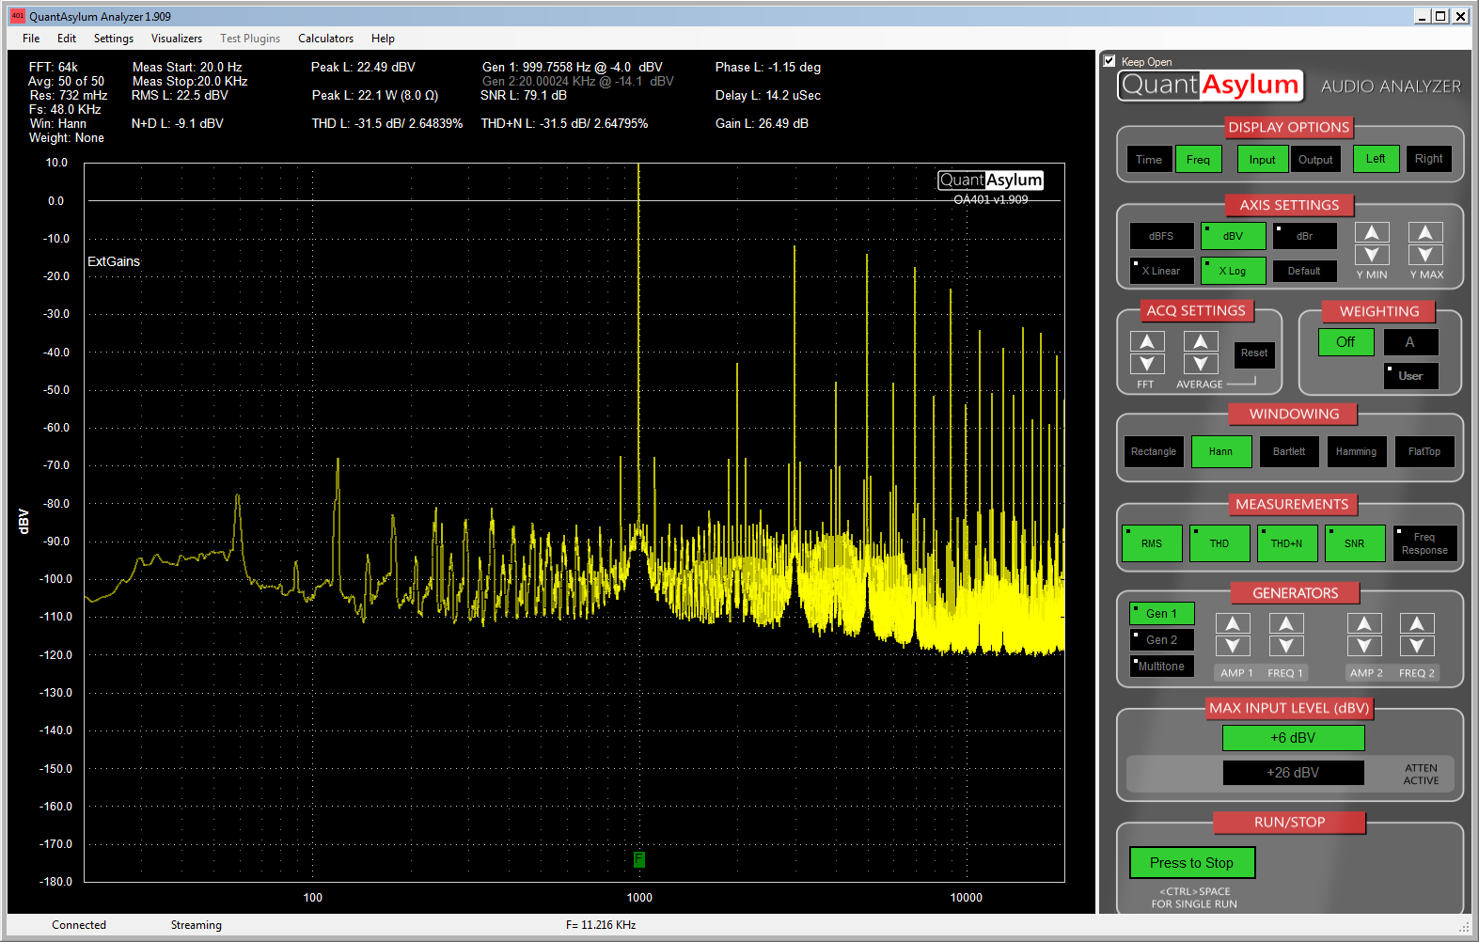The height and width of the screenshot is (942, 1479).
Task: Choose the Bartlett window
Action: [1289, 452]
